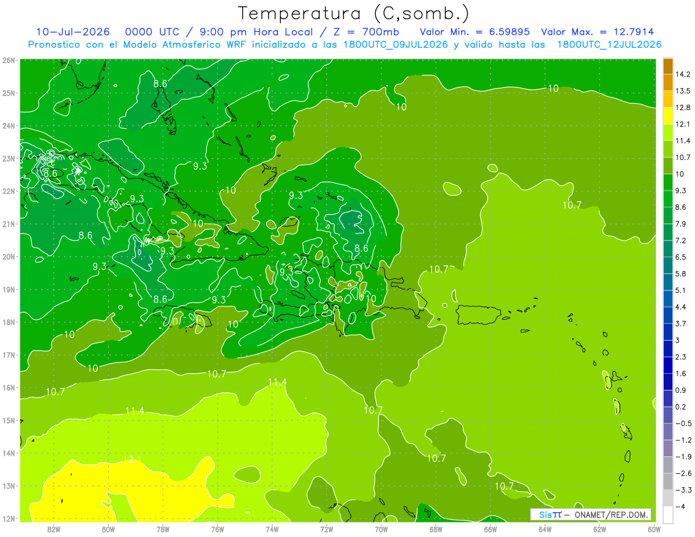The image size is (695, 537).
Task: Pick the orange-brown top swatch in the color legend
Action: coord(668,65)
